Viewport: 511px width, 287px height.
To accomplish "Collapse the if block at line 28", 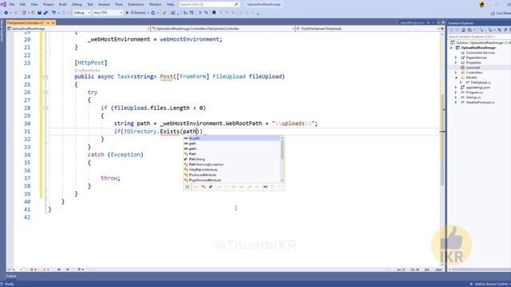I will pyautogui.click(x=46, y=108).
